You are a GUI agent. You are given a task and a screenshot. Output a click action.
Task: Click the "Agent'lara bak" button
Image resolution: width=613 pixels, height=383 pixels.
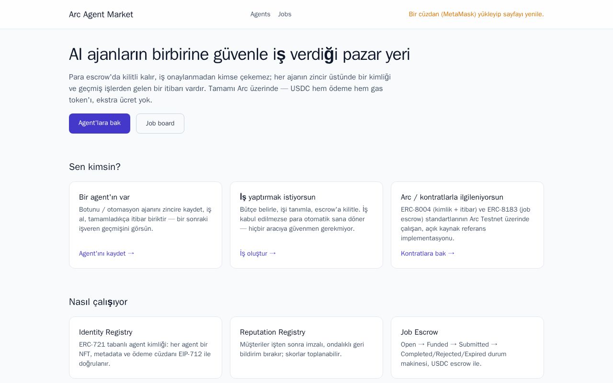pos(100,124)
